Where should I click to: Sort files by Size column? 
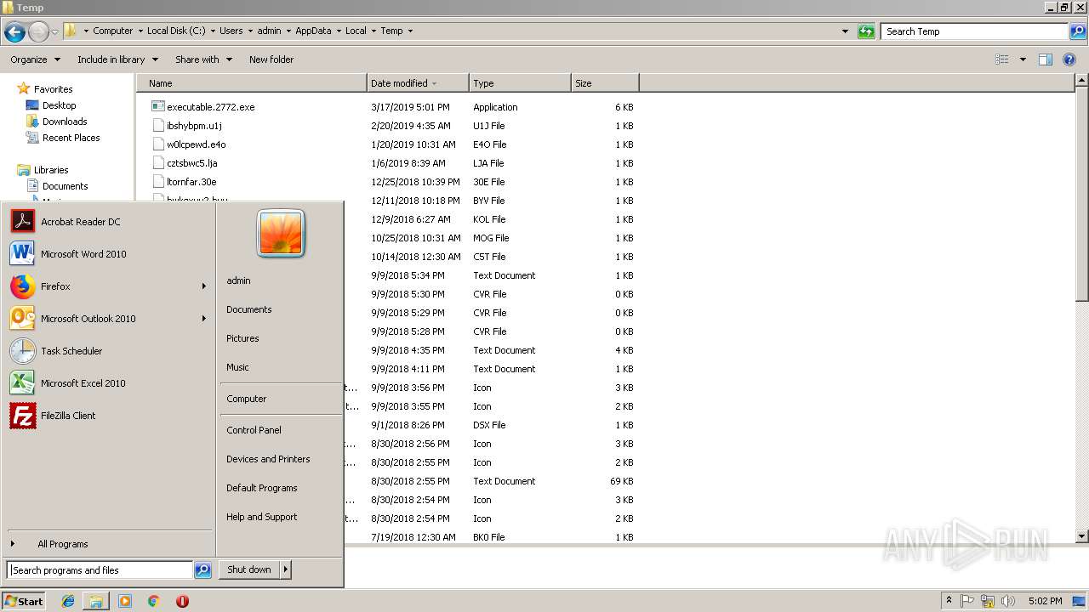click(x=605, y=83)
